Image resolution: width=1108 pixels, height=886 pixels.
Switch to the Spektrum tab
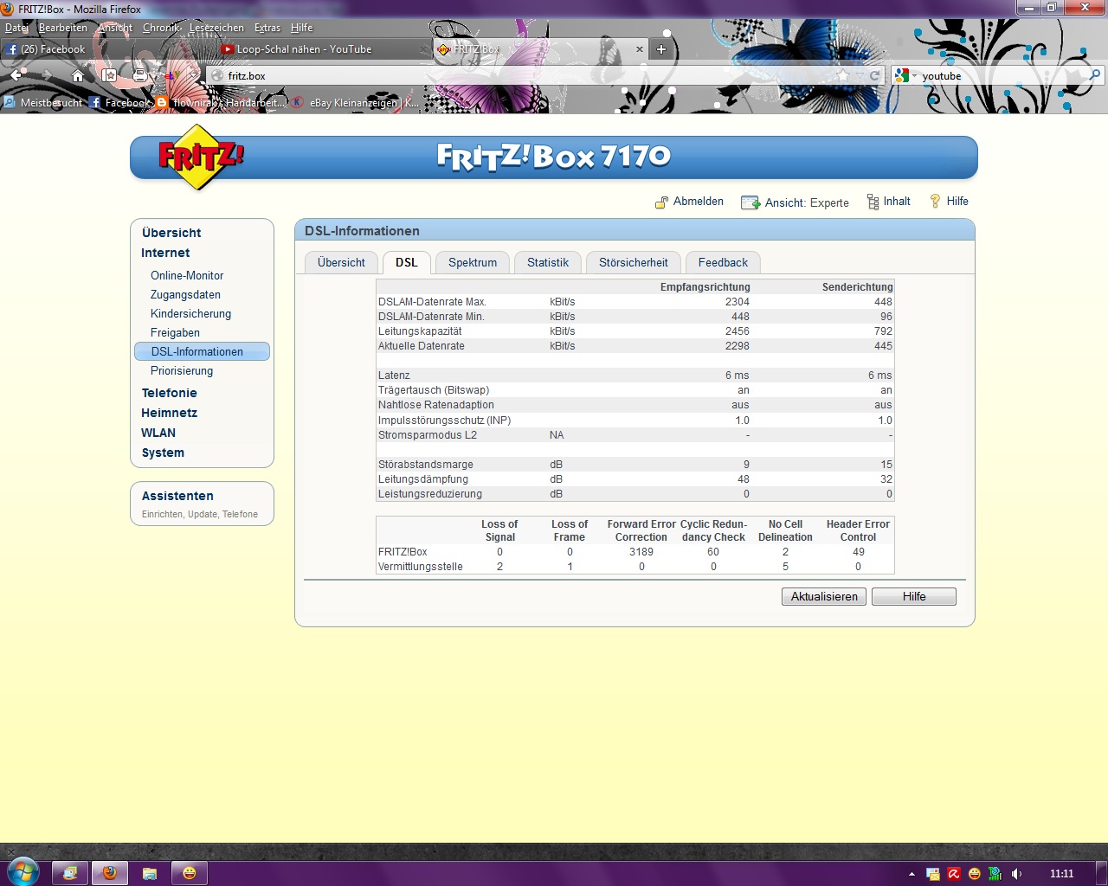point(473,262)
